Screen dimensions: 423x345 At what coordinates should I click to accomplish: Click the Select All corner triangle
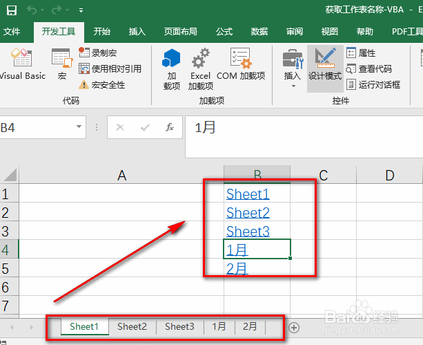pos(10,175)
